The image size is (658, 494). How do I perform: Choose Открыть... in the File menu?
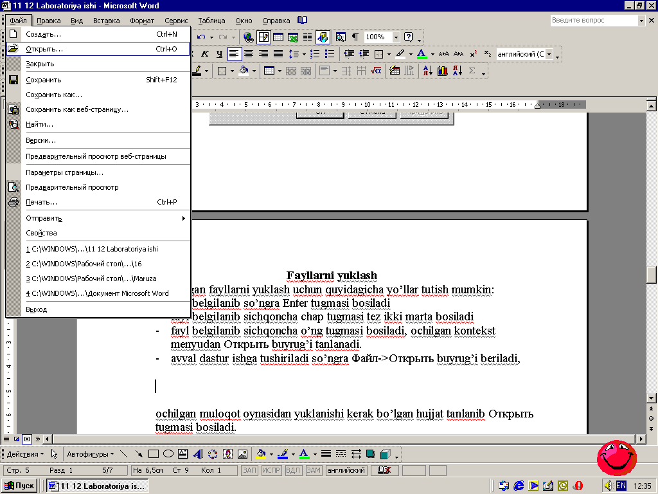pos(98,49)
